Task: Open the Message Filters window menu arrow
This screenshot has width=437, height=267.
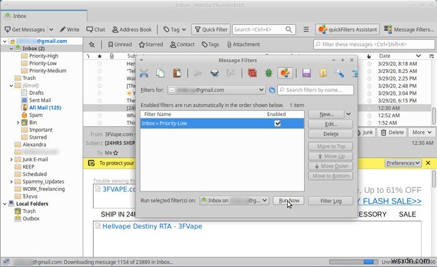Action: pos(141,60)
